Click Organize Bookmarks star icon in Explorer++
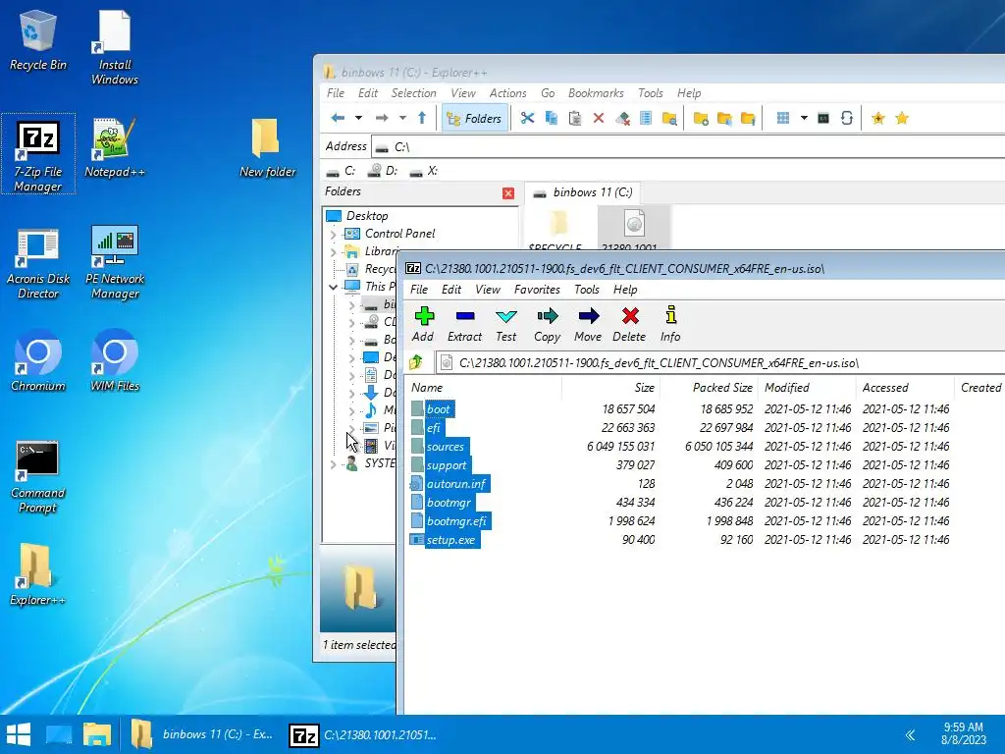The width and height of the screenshot is (1005, 754). coord(902,118)
